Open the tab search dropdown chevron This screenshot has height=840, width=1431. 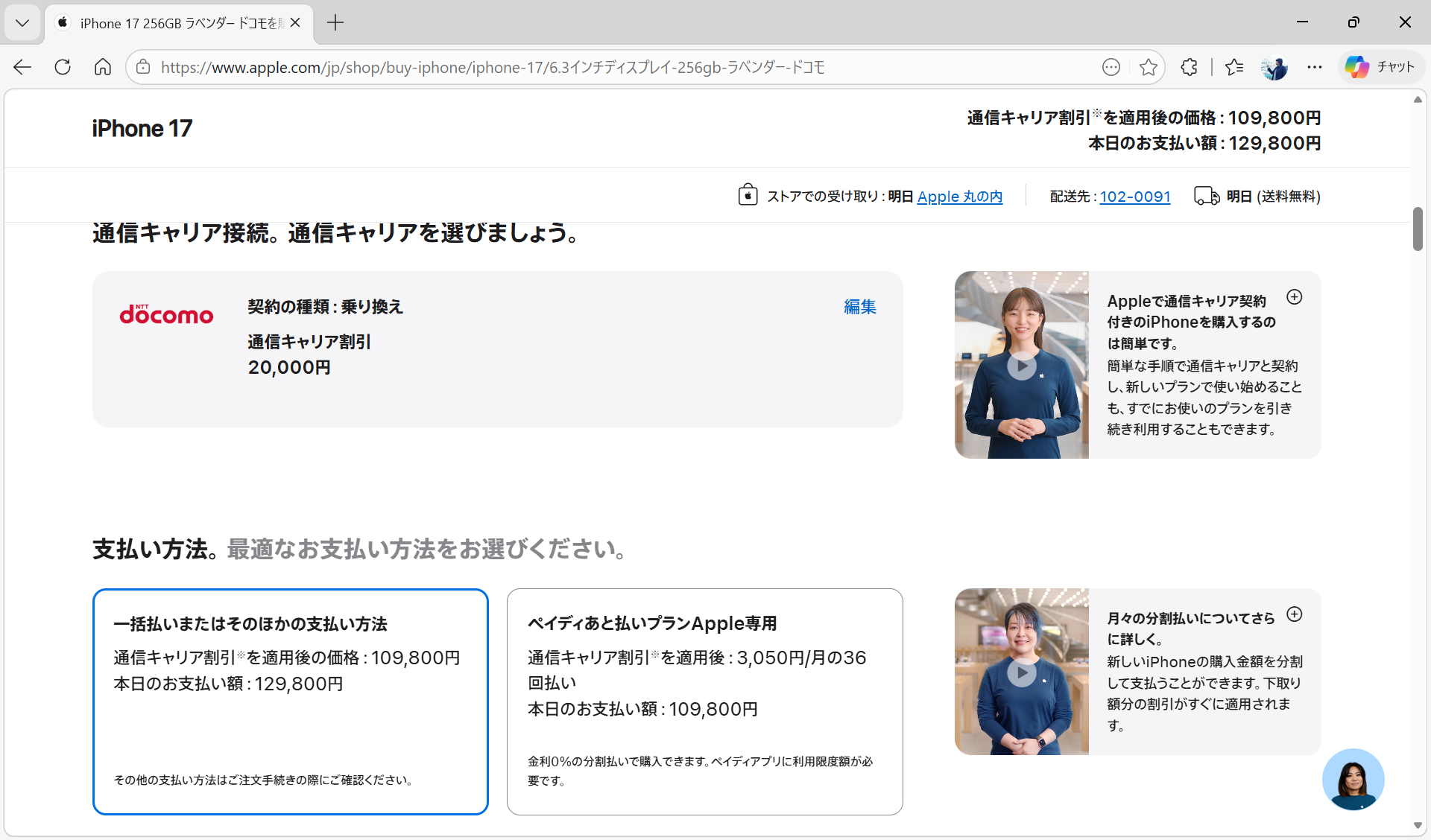click(x=22, y=23)
